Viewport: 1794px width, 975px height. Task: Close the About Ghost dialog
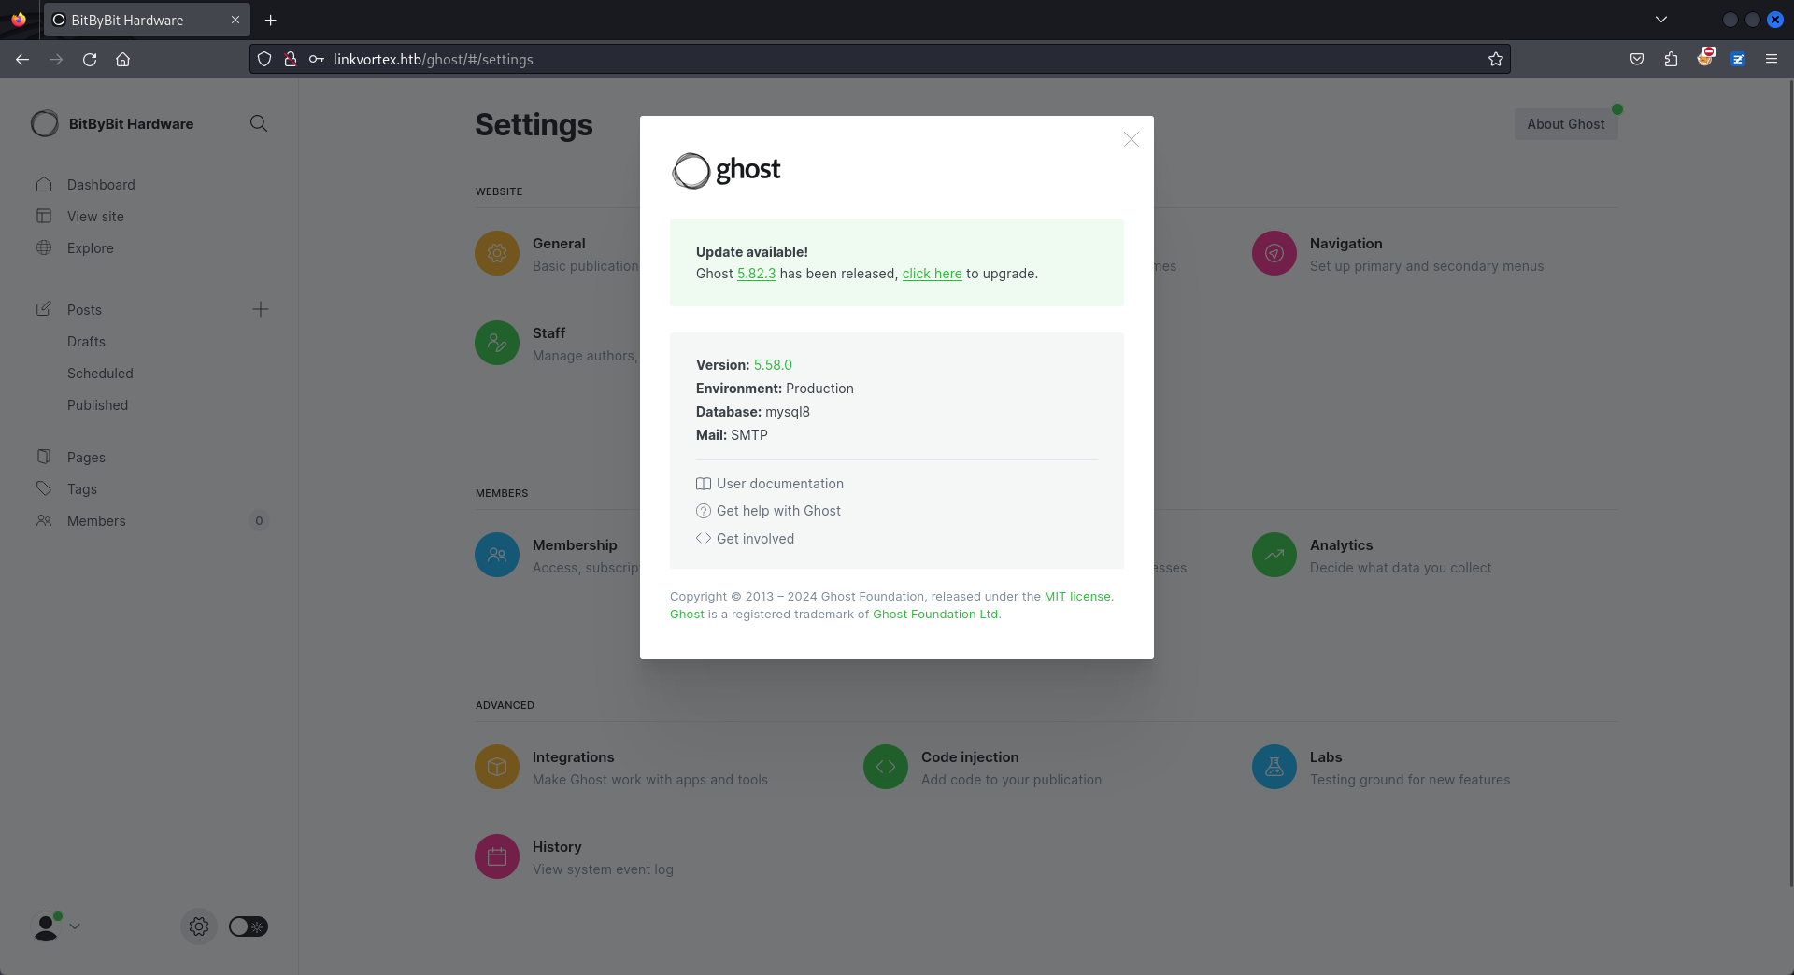click(1131, 139)
